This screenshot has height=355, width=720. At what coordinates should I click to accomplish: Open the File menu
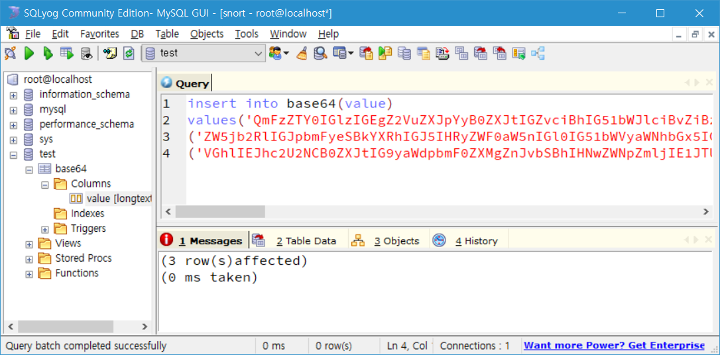coord(32,34)
